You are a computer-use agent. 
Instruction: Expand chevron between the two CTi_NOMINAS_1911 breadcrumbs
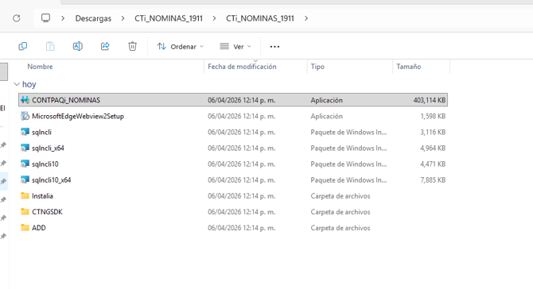(x=214, y=18)
